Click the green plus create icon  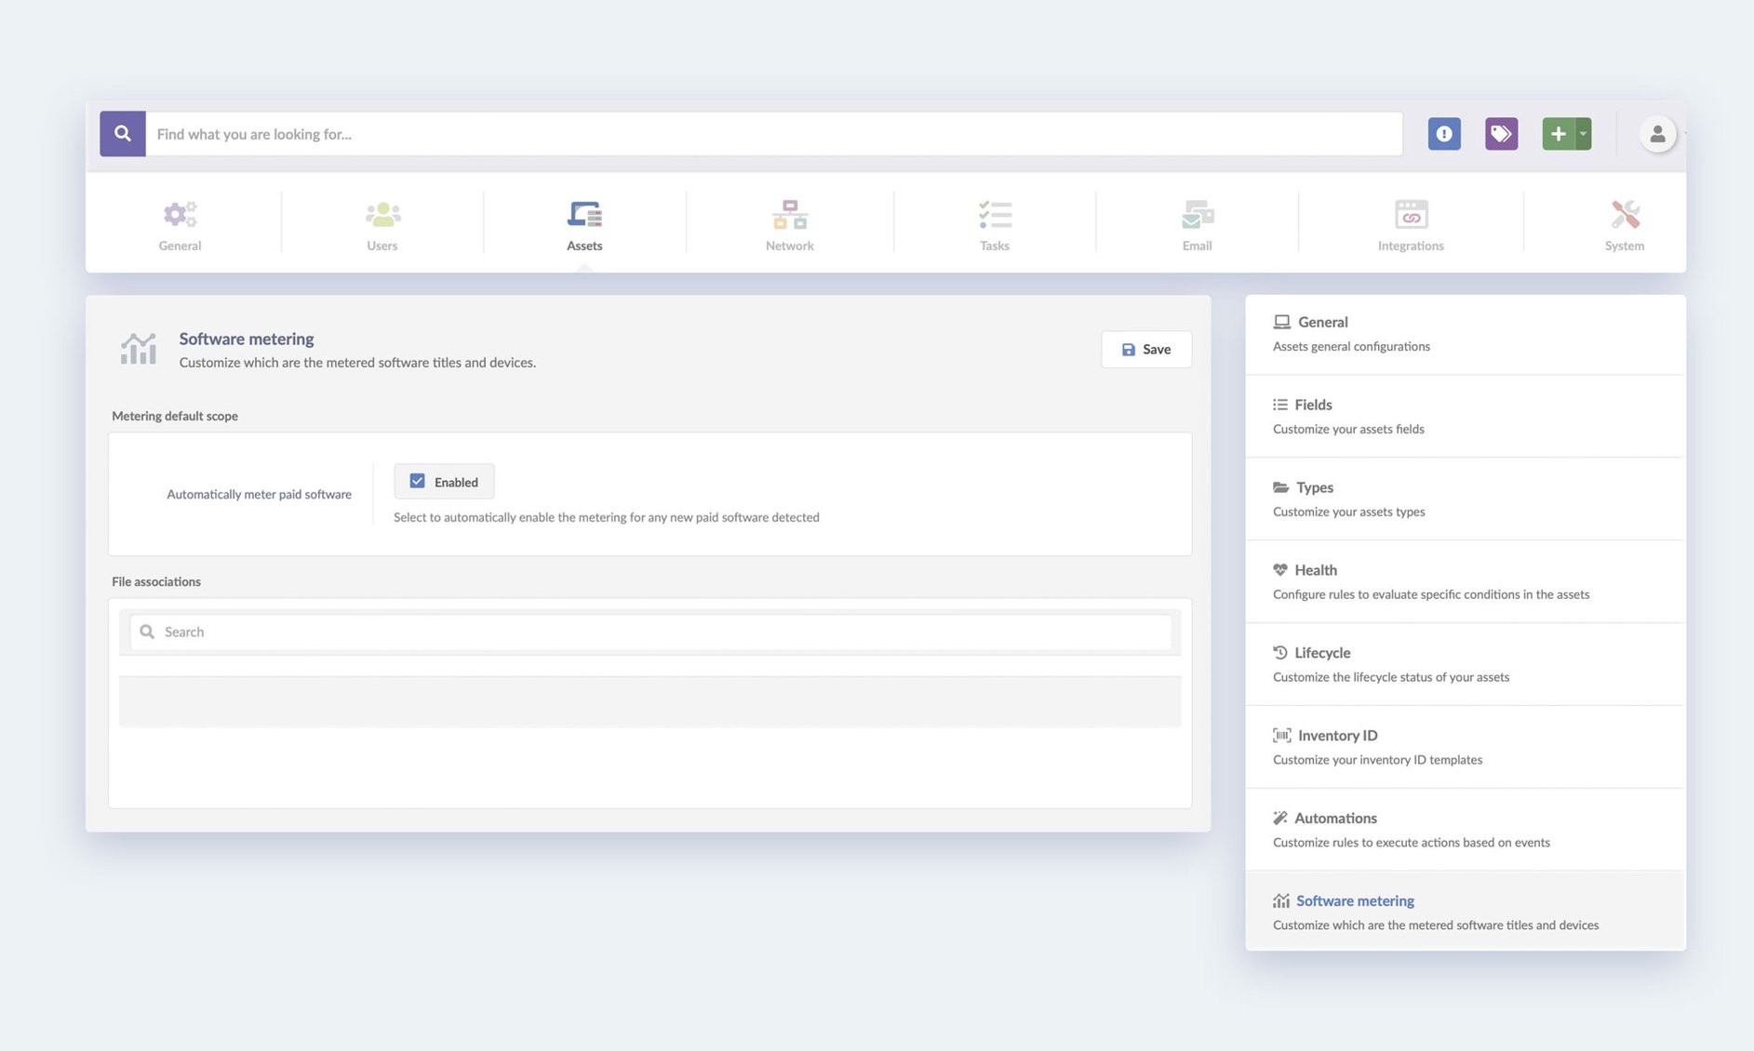(x=1557, y=133)
